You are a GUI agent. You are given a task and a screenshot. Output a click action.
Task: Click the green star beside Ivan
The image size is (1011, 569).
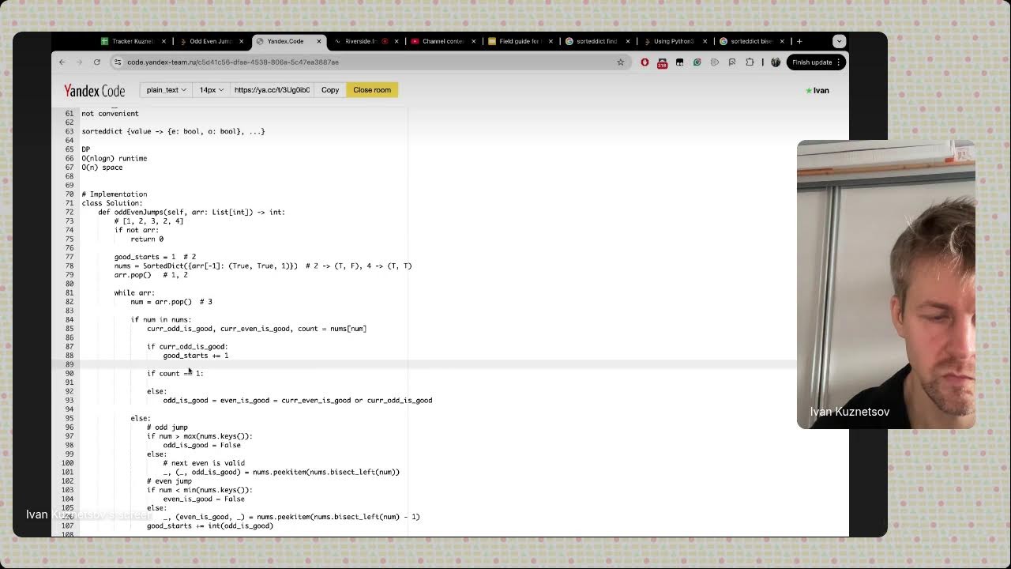809,91
